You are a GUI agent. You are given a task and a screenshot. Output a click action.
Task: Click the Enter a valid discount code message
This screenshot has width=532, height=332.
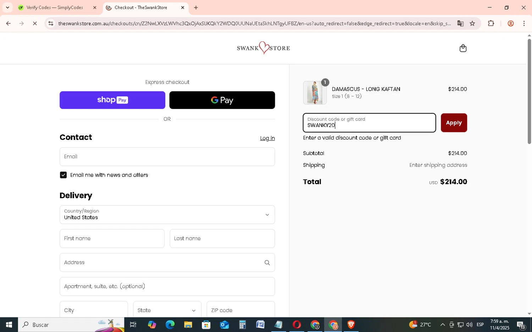tap(352, 138)
